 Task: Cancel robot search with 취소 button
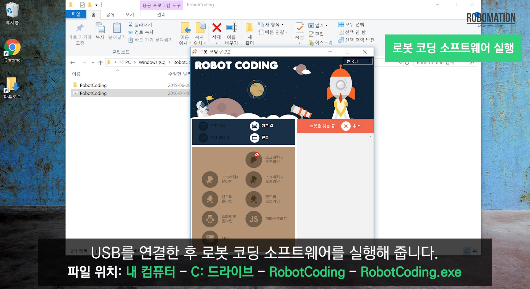[x=351, y=126]
